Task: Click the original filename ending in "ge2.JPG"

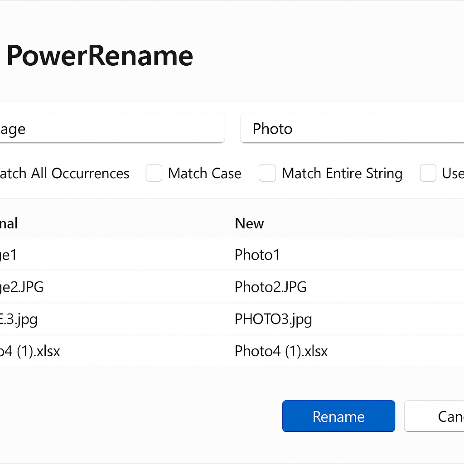Action: [22, 287]
